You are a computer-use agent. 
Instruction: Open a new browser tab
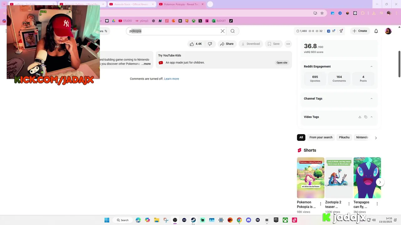(210, 4)
